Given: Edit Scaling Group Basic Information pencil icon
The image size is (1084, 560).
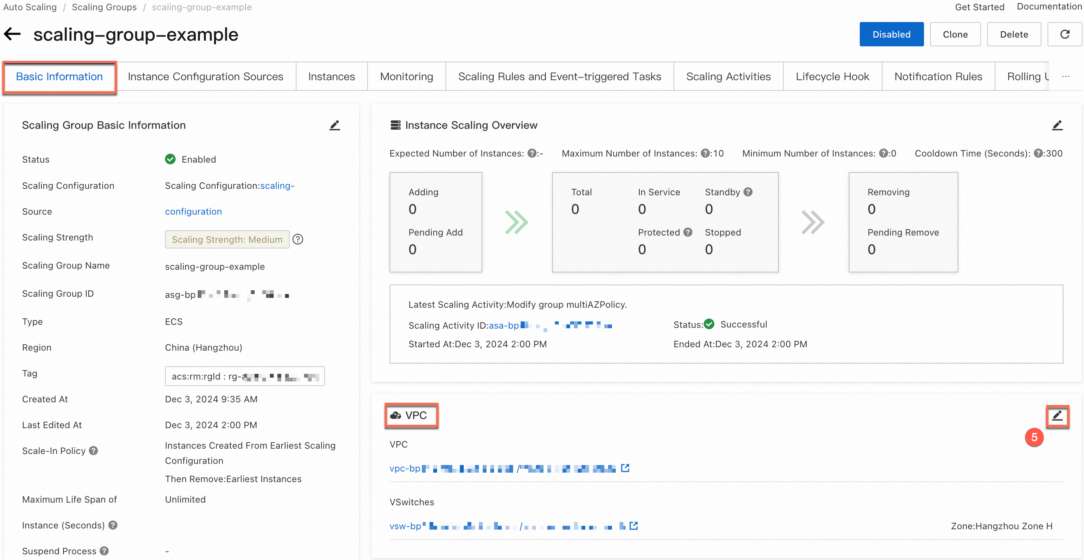Looking at the screenshot, I should (334, 125).
